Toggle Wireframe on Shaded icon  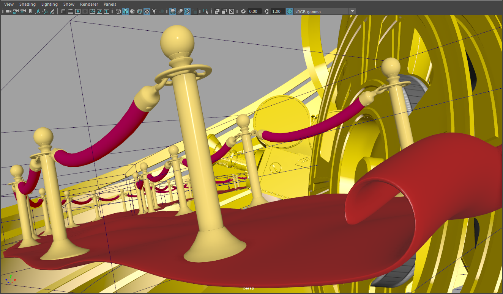tap(140, 11)
